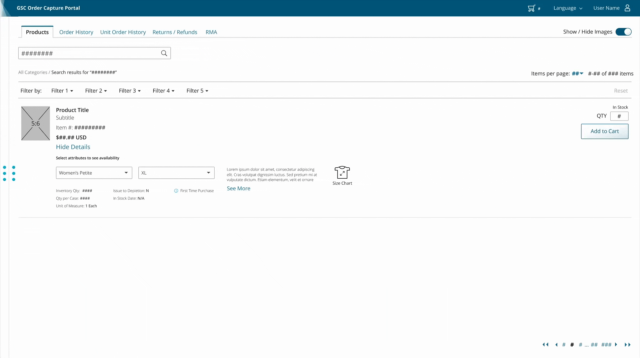Open the RMA tab
This screenshot has width=640, height=358.
tap(211, 32)
